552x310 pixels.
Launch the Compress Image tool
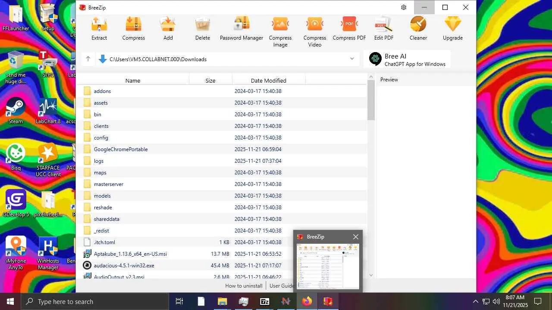280,31
